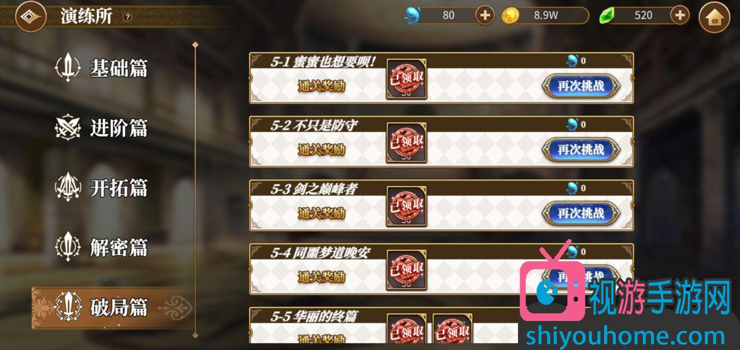This screenshot has height=350, width=740.
Task: Open the 开拓篇 chapter
Action: (102, 188)
